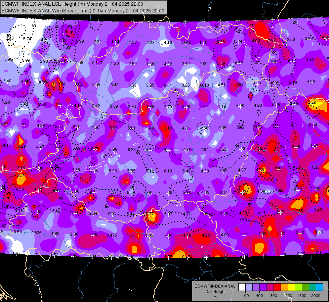329x302 pixels.
Task: Click the wind shear value 0.617
Action: (97, 63)
